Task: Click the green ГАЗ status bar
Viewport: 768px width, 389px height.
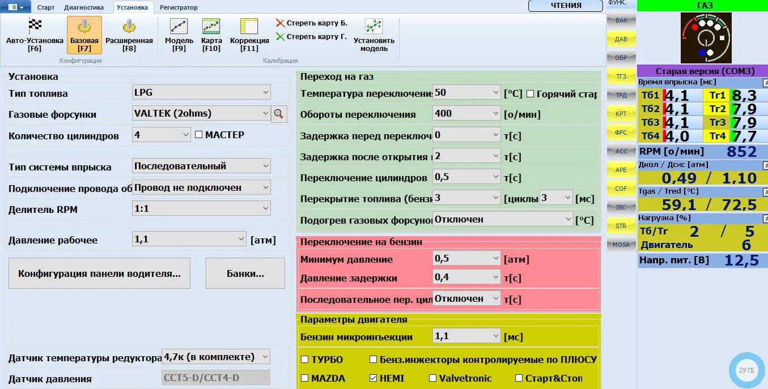Action: pos(703,6)
